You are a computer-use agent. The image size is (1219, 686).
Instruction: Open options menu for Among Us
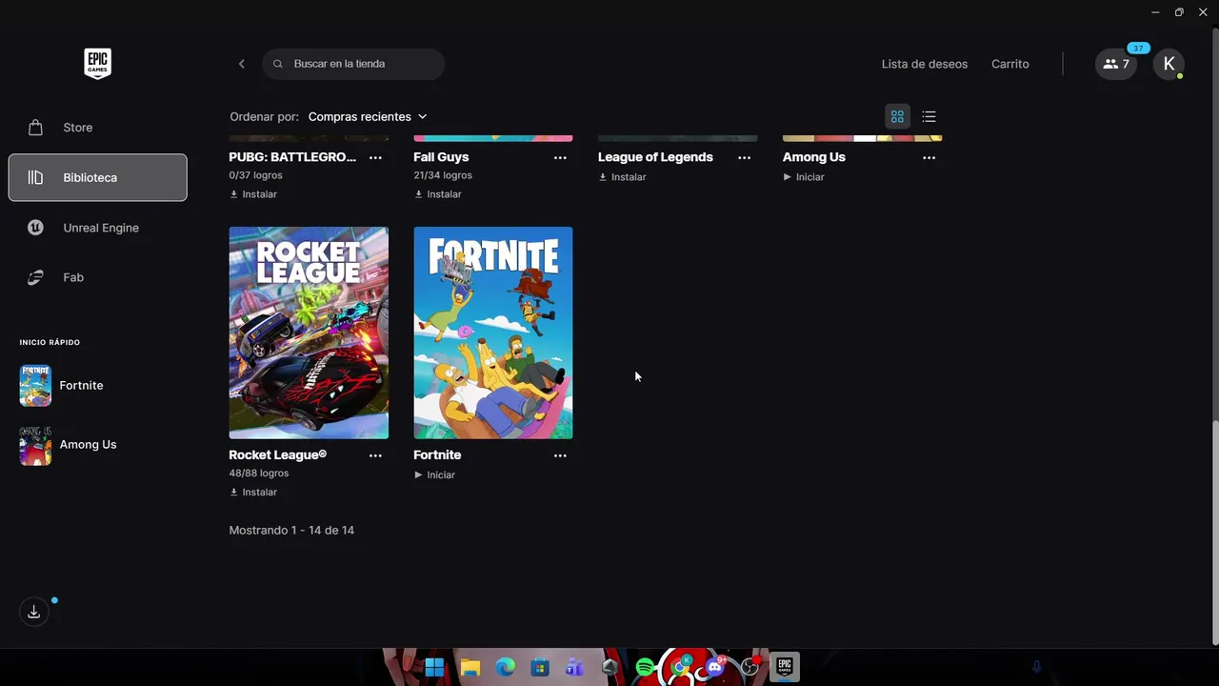(x=929, y=157)
